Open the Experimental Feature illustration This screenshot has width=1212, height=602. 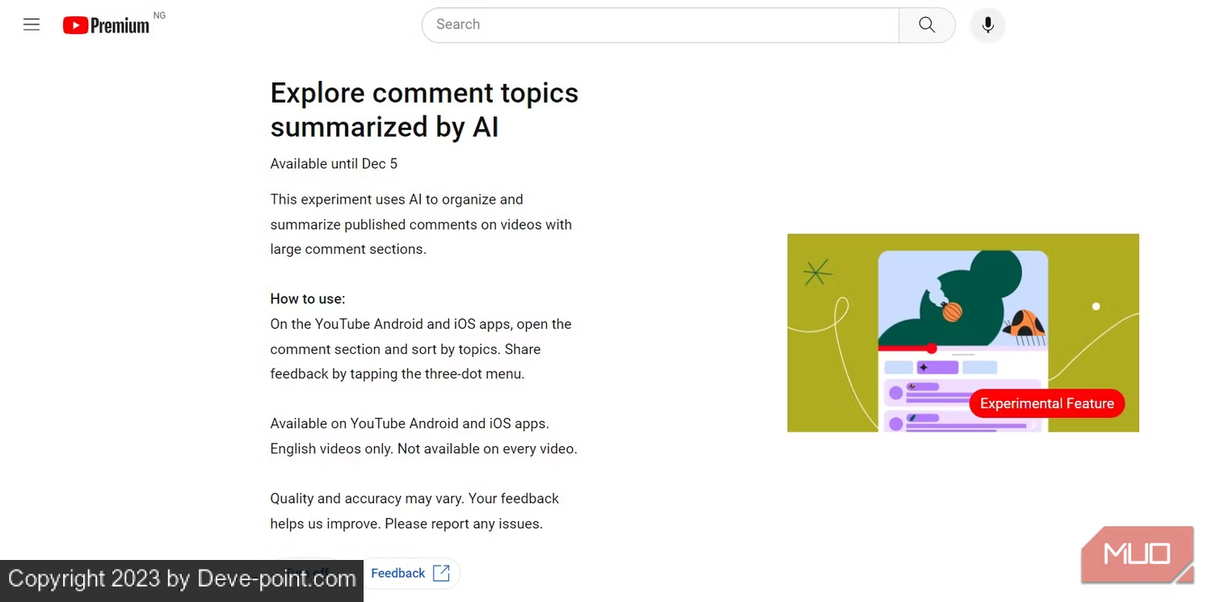click(963, 333)
